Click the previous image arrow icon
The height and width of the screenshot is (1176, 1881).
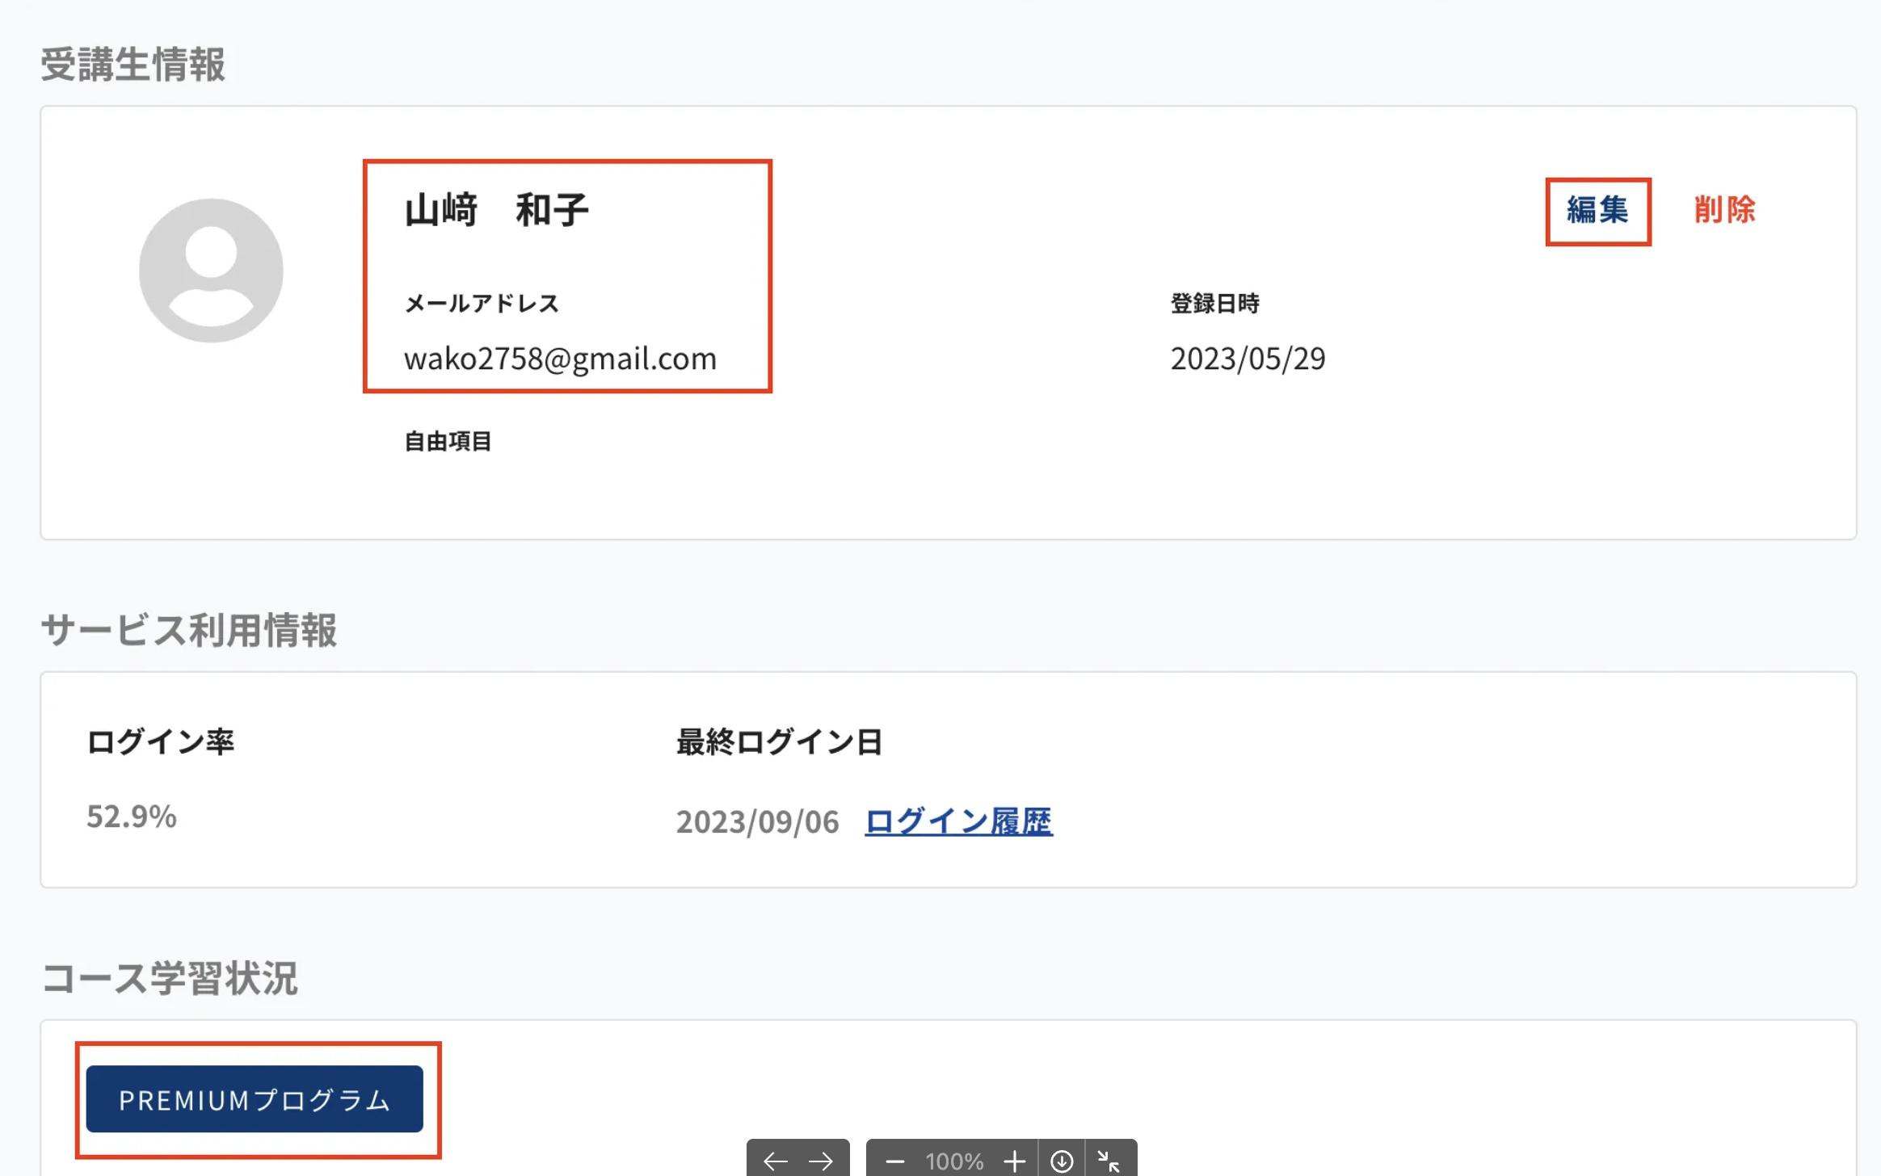[x=775, y=1161]
